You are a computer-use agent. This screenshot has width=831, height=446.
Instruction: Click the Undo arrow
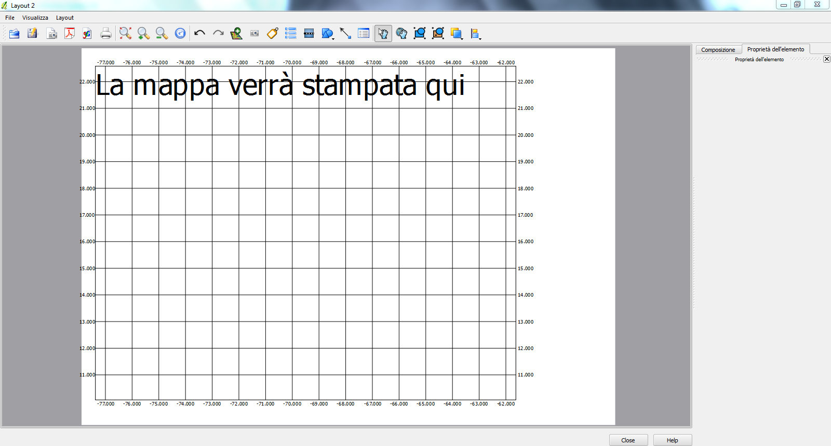click(x=199, y=34)
